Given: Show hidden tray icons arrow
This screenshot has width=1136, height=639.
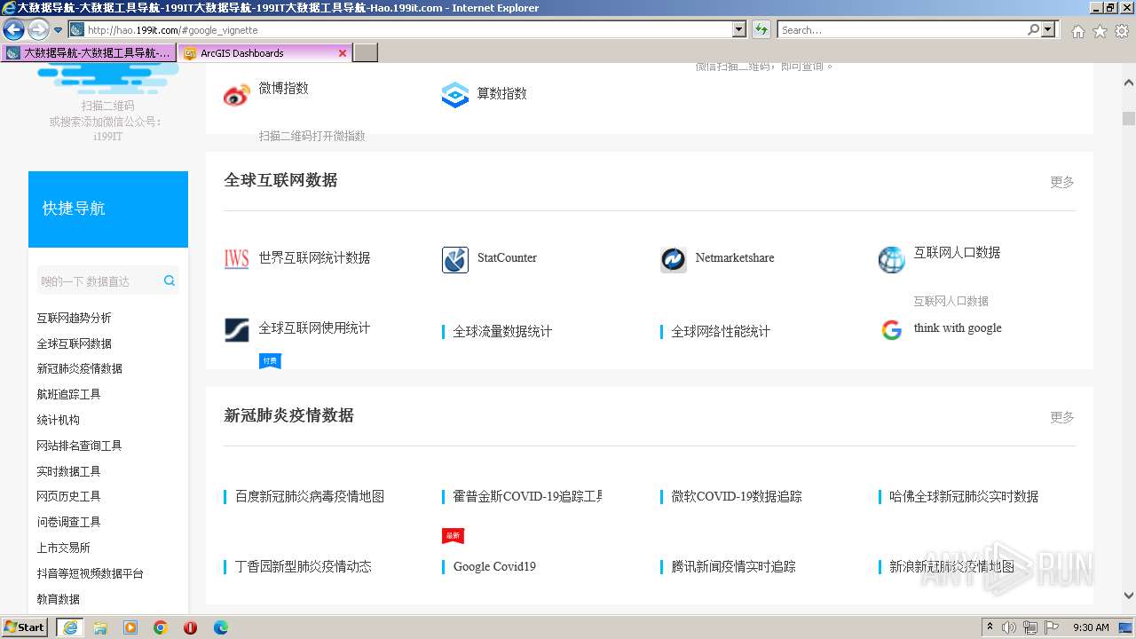Looking at the screenshot, I should [x=990, y=627].
